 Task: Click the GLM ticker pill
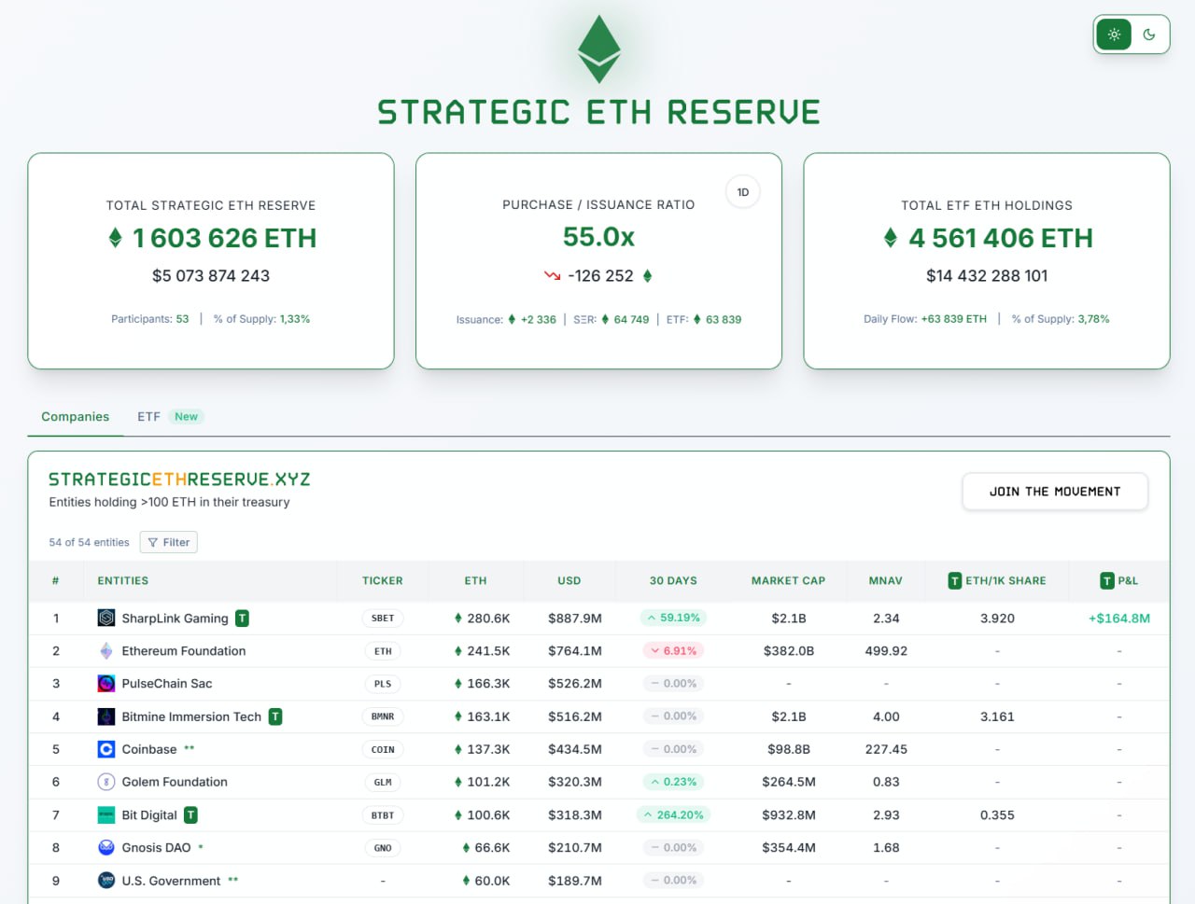coord(383,782)
